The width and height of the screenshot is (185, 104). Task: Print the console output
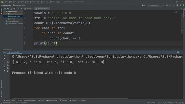tap(8, 68)
